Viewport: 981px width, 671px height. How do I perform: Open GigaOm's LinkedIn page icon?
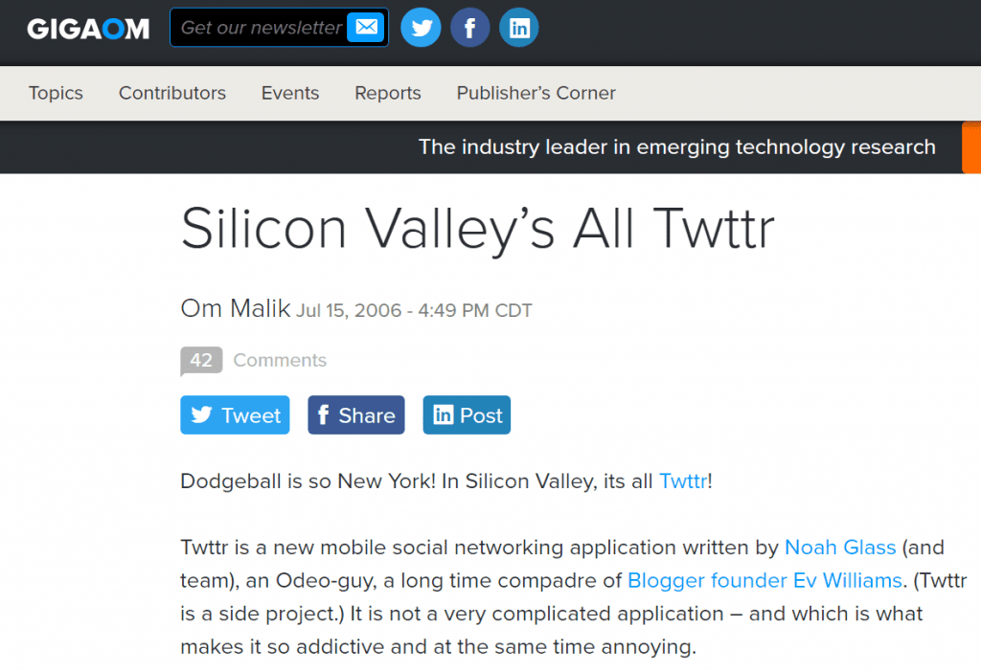[518, 28]
